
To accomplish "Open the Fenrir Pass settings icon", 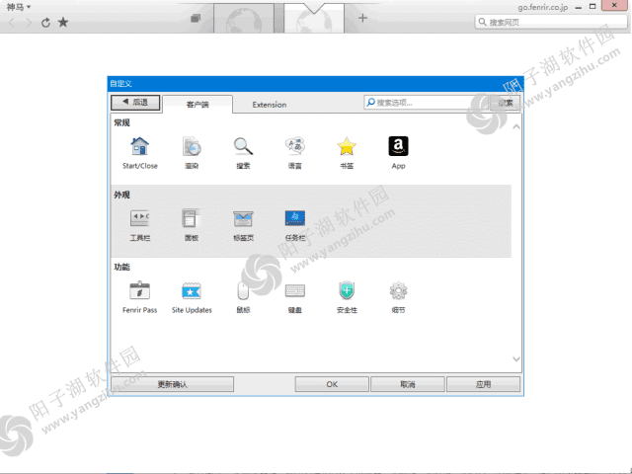I will [x=140, y=290].
